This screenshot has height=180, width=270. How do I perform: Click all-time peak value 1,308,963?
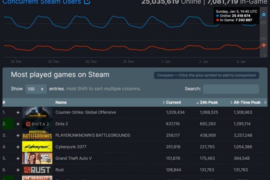243,112
